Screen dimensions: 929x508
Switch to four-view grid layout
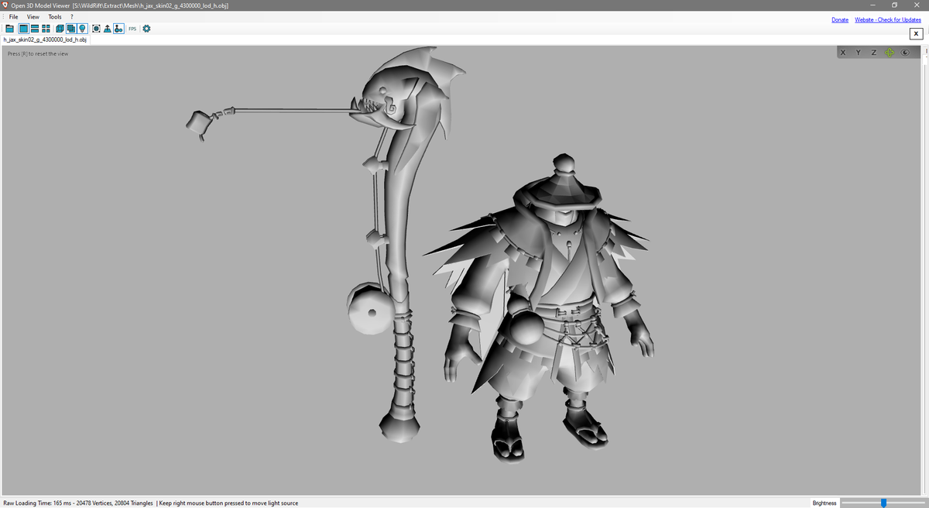46,29
